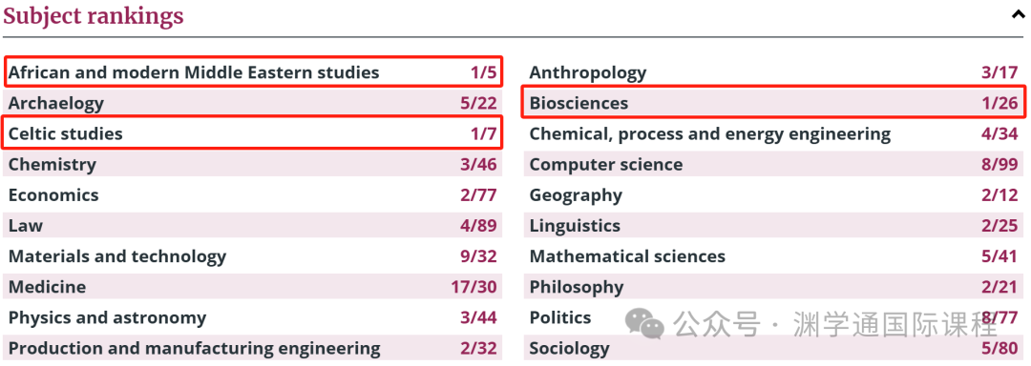1031x366 pixels.
Task: Open Materials and technology ranking
Action: click(253, 255)
